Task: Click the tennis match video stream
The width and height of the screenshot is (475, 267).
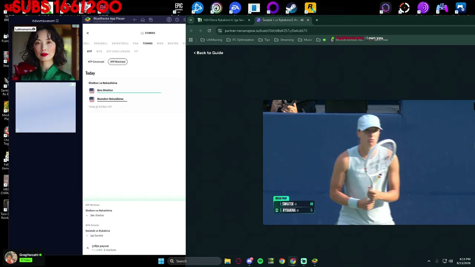Action: (x=369, y=162)
